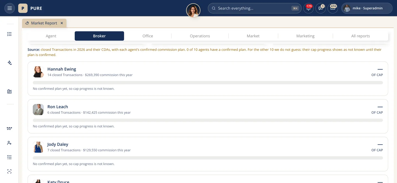Click Ron Leach's cap progress bar
The width and height of the screenshot is (397, 183).
tap(208, 120)
